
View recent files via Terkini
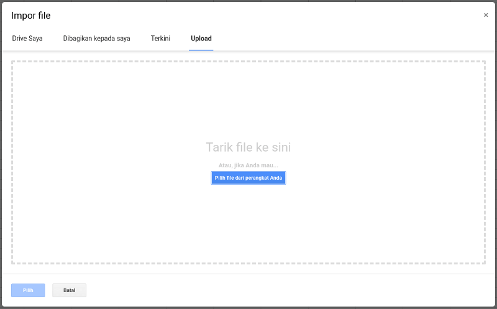point(160,39)
